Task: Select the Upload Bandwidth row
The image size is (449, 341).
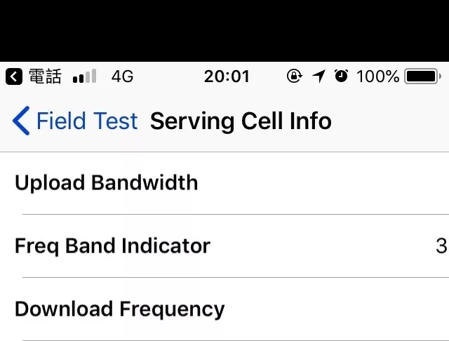Action: [x=107, y=183]
